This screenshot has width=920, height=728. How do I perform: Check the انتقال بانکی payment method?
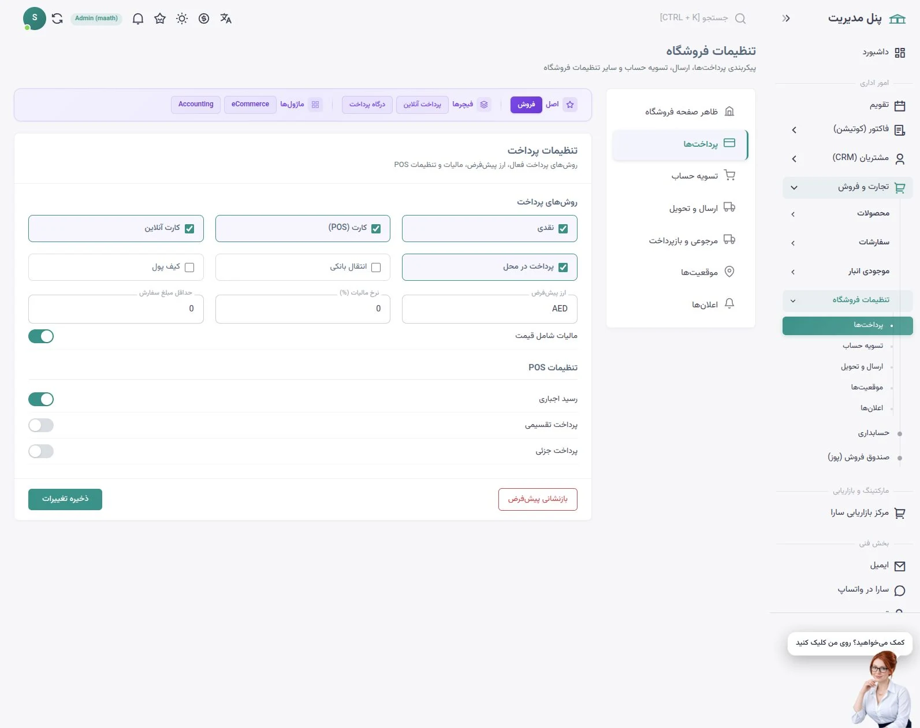click(376, 268)
